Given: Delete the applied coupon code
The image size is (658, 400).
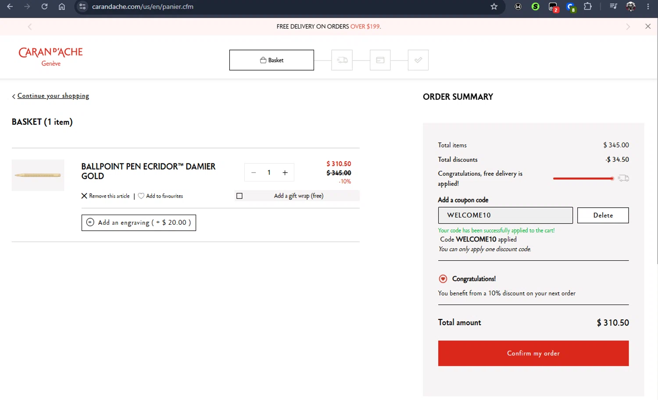Looking at the screenshot, I should click(x=603, y=215).
